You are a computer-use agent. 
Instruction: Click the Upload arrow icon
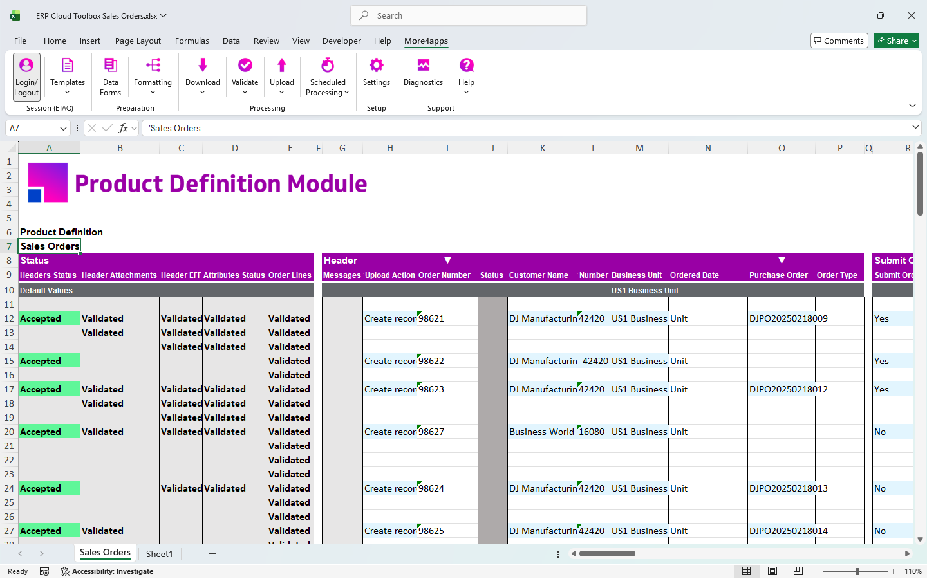tap(282, 65)
